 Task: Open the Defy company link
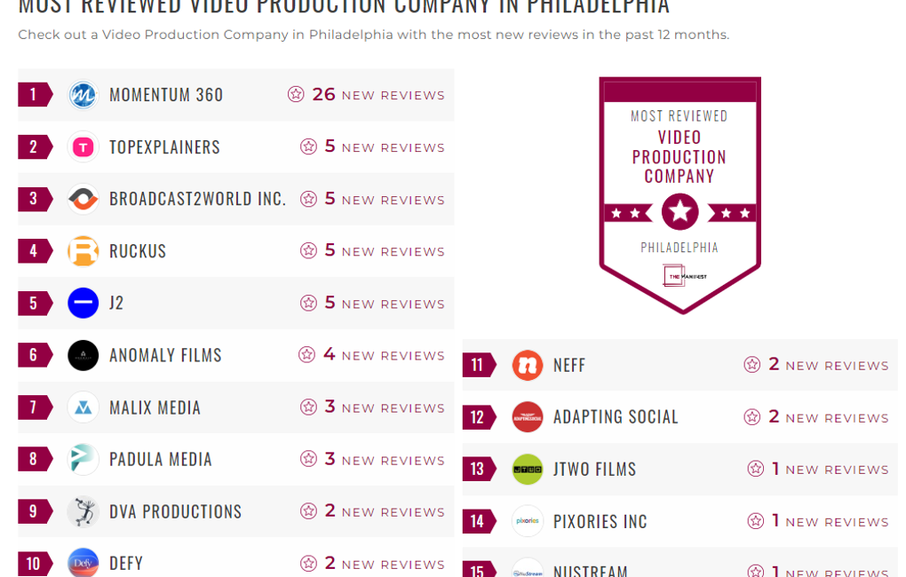(x=126, y=564)
